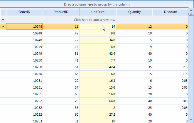
Task: Click the current row arrow indicator
Action: click(x=3, y=26)
